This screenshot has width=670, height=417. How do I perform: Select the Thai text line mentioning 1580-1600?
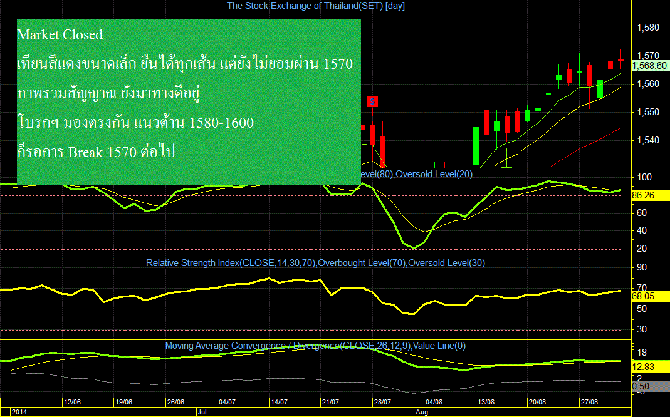[x=135, y=123]
